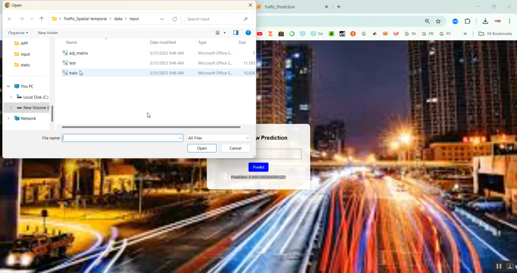Image resolution: width=517 pixels, height=273 pixels.
Task: Expand Local Disk (C:) node
Action: pyautogui.click(x=11, y=97)
